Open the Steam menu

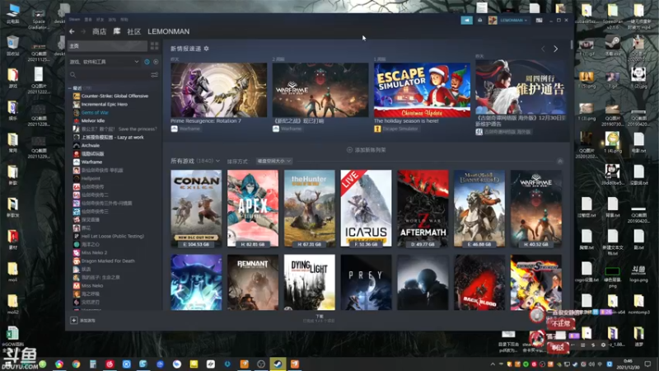[x=74, y=19]
